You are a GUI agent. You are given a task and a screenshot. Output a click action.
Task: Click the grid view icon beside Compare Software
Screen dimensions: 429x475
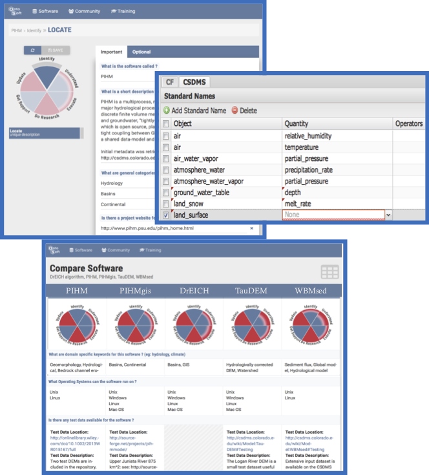click(x=330, y=271)
